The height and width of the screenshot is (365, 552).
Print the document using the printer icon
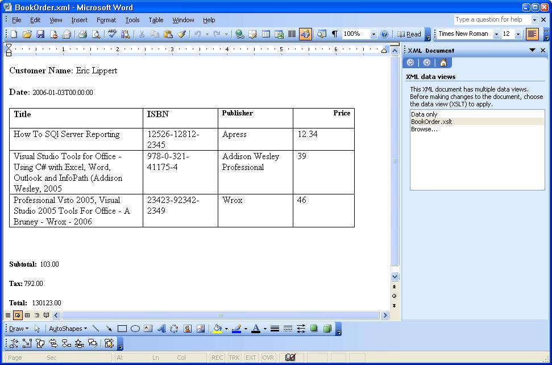pos(83,34)
